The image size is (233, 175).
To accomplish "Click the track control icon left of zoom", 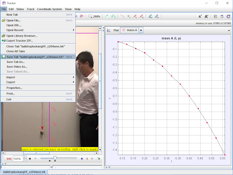I will coord(82,16).
